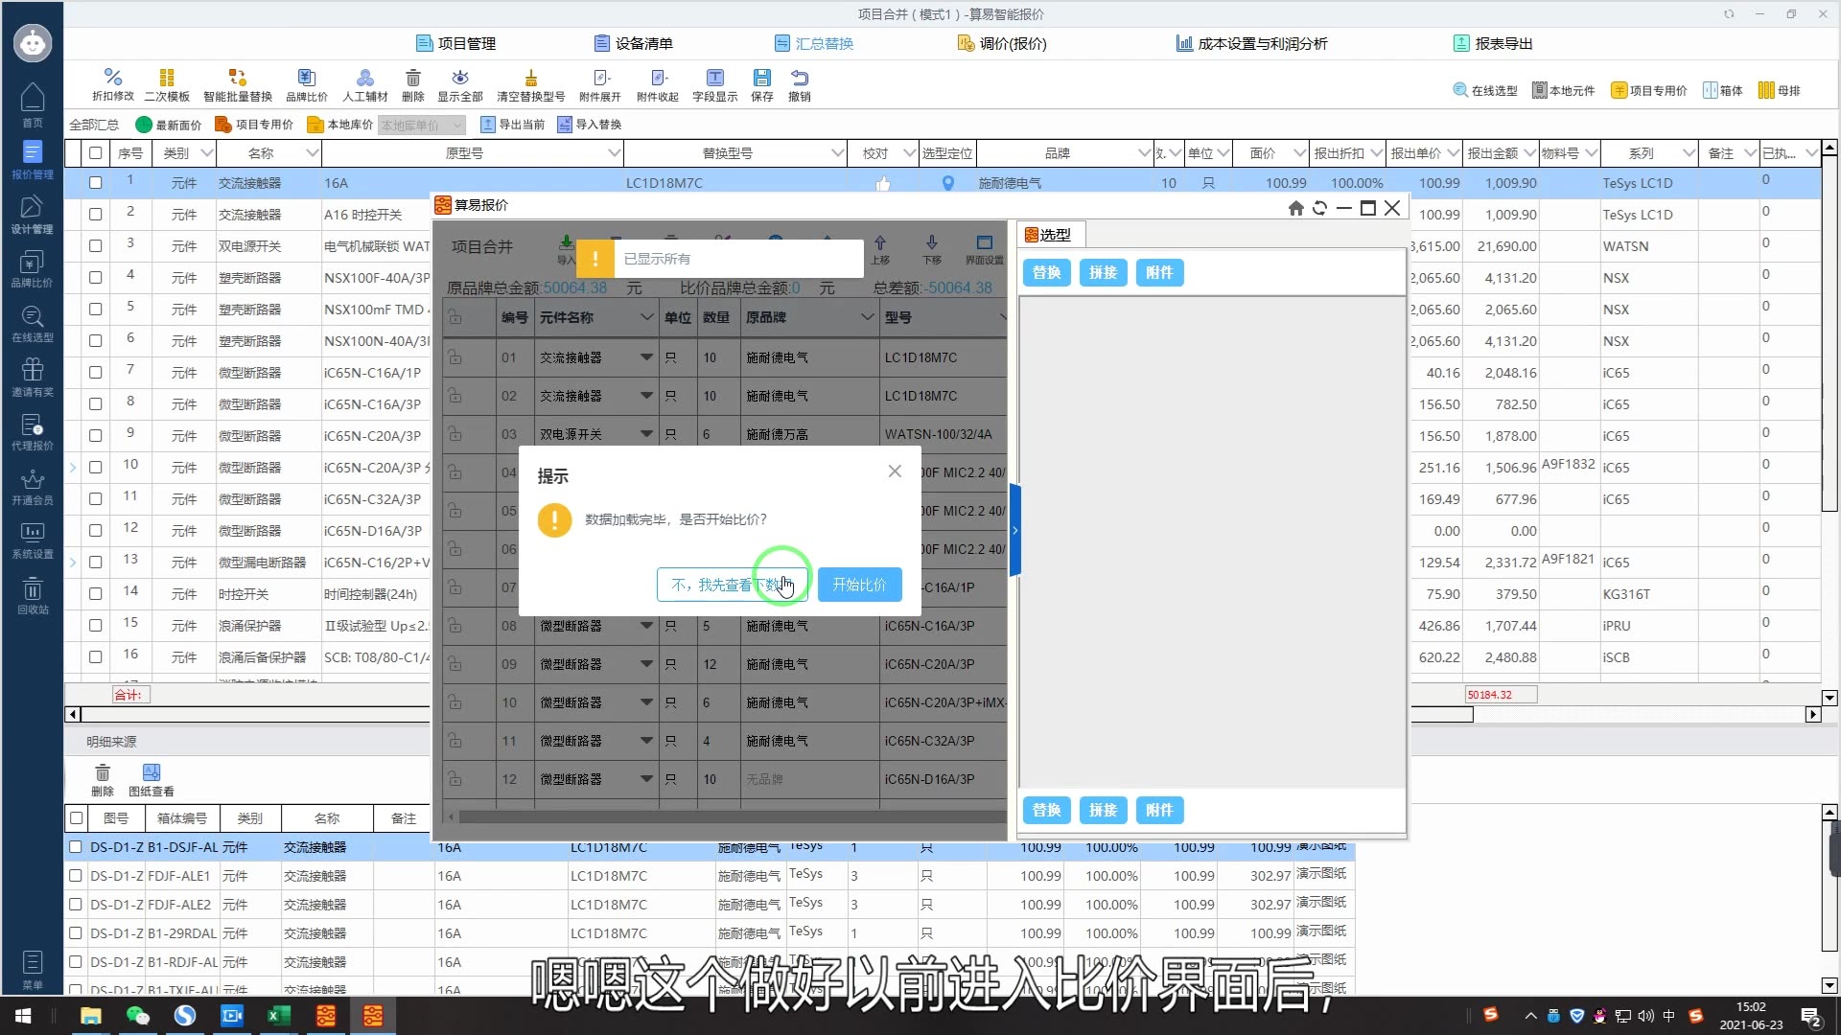This screenshot has height=1035, width=1841.
Task: Open the 字段显示 field display tool
Action: [x=715, y=84]
